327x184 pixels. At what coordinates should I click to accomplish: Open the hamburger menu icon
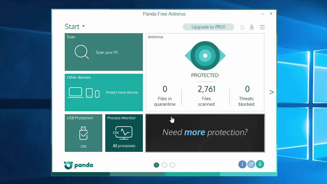262,27
